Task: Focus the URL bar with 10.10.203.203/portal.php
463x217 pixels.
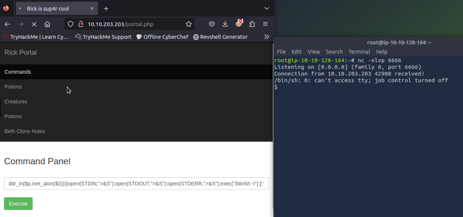Action: point(130,24)
